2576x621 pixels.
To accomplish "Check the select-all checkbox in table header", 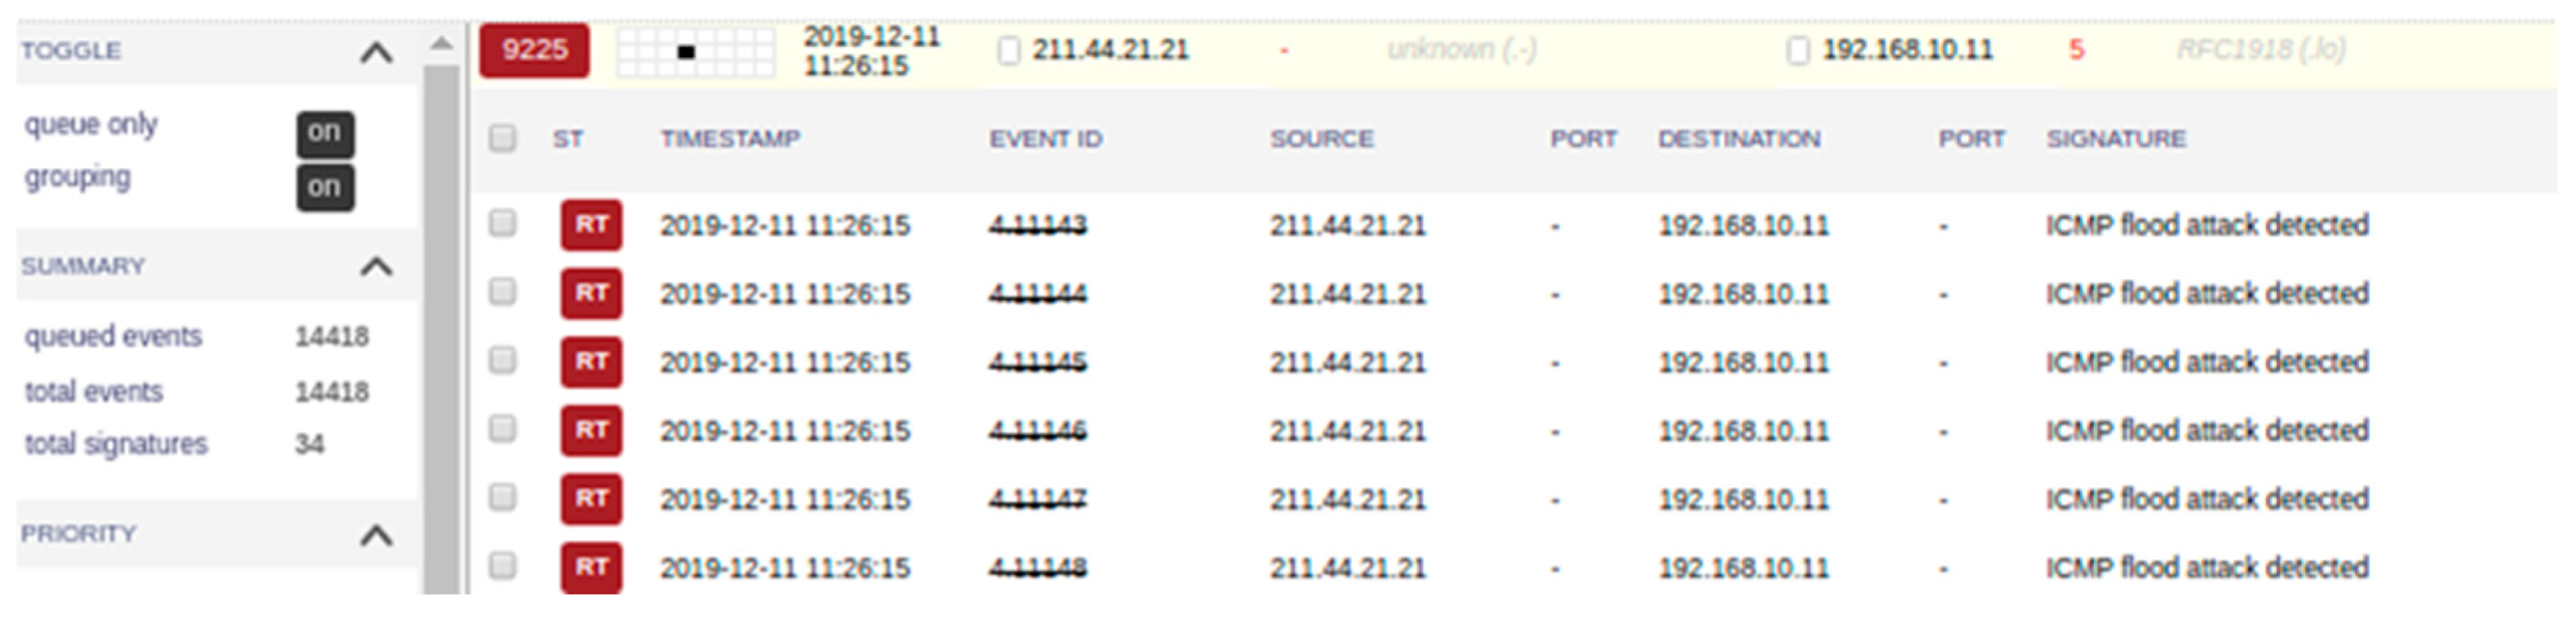I will click(503, 138).
